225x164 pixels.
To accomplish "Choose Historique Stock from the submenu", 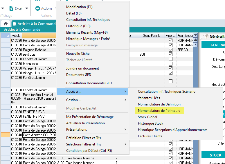I will [150, 123].
